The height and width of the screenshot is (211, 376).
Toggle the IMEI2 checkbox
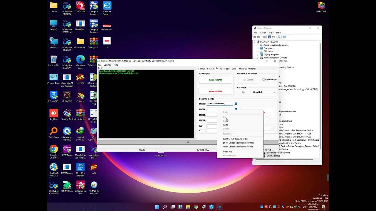236,109
